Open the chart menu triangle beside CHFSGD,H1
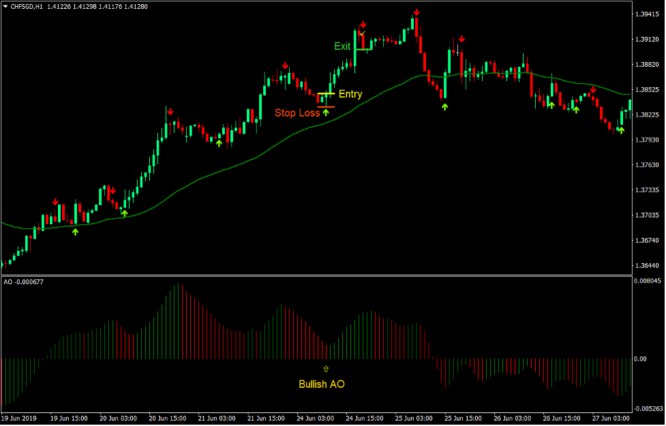The height and width of the screenshot is (426, 666). [5, 6]
